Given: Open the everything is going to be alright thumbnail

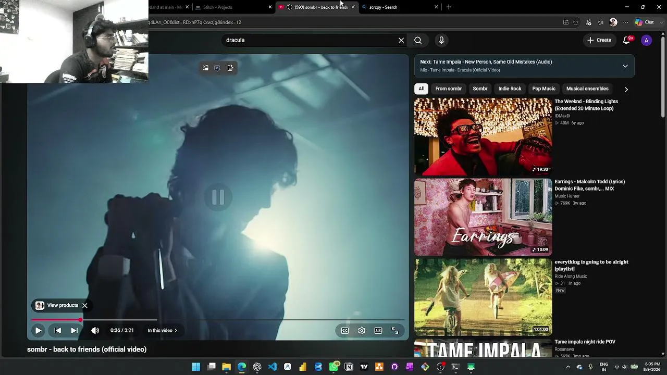Looking at the screenshot, I should (x=483, y=297).
